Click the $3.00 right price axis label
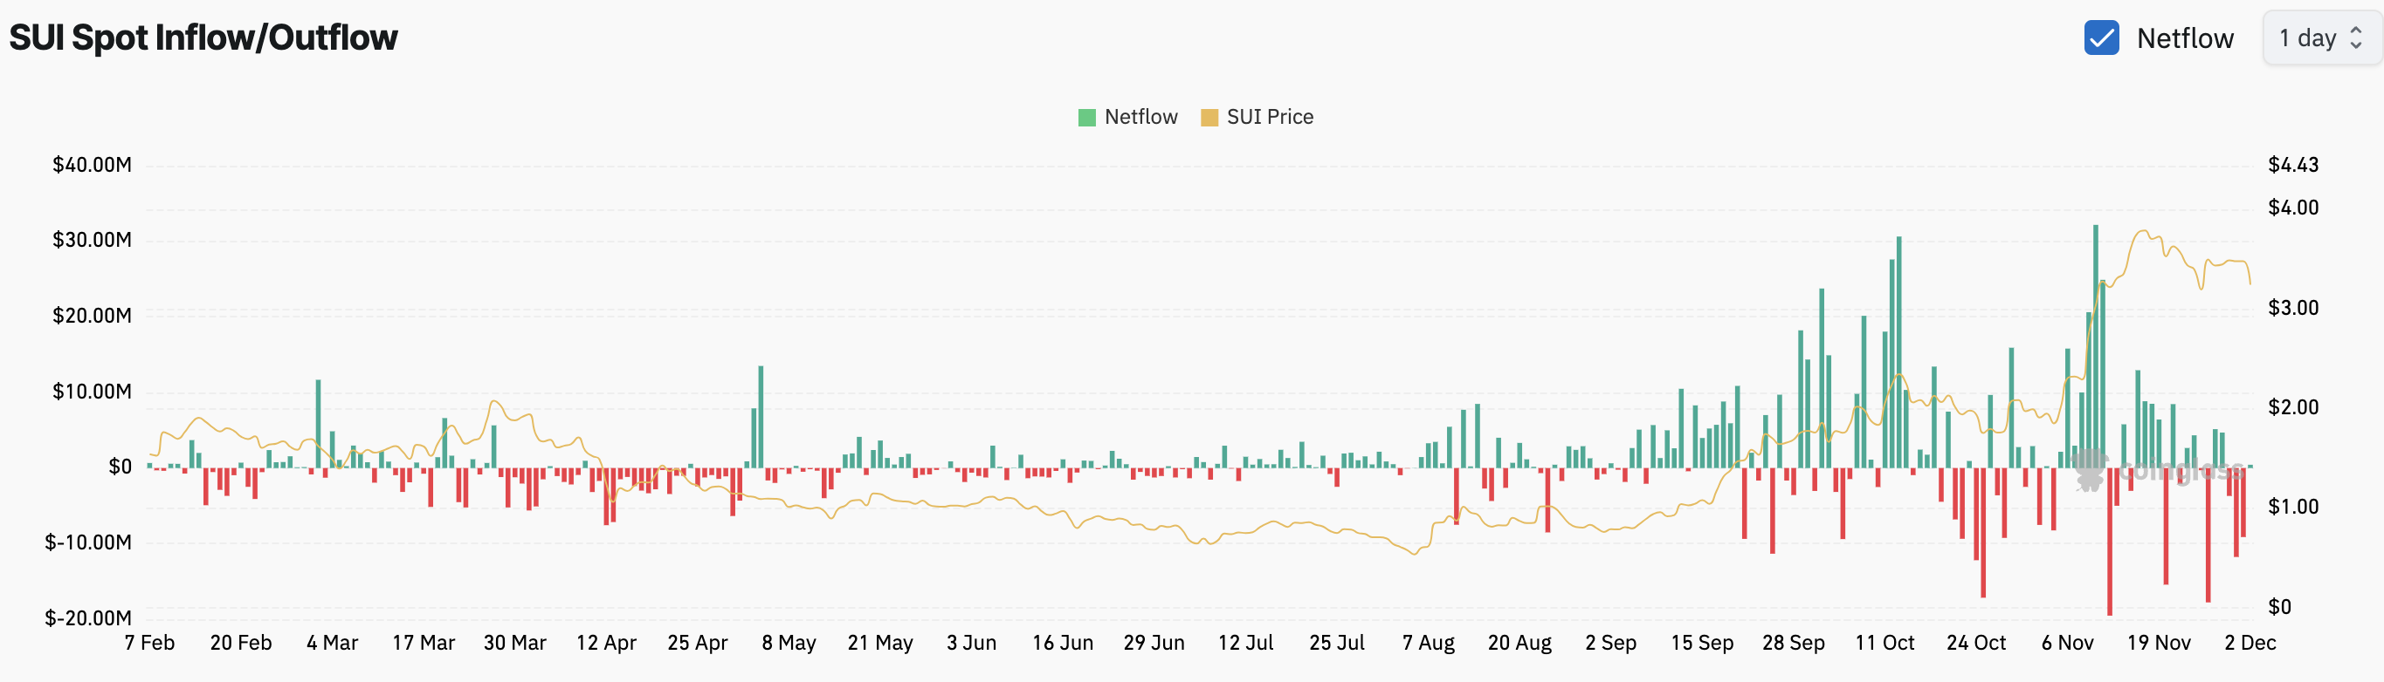 point(2292,308)
